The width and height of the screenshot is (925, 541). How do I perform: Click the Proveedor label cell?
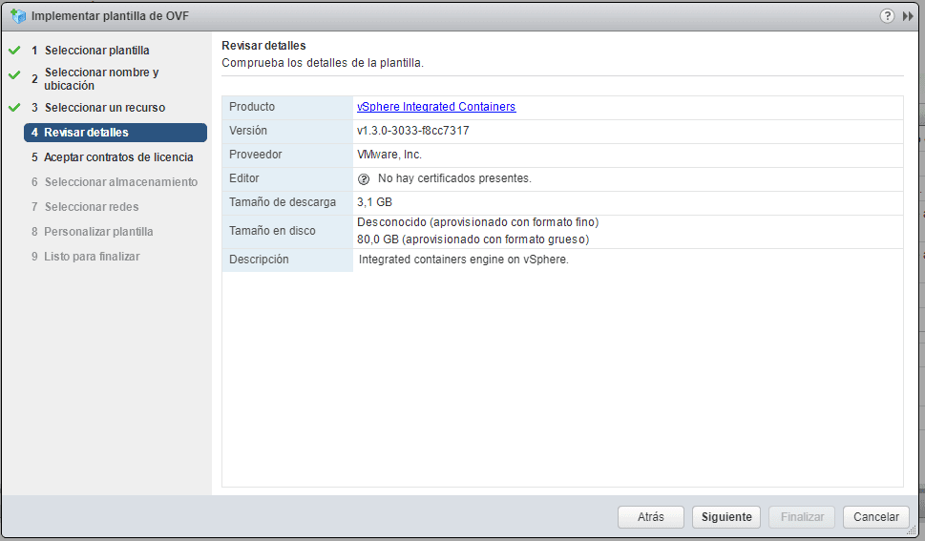(287, 156)
